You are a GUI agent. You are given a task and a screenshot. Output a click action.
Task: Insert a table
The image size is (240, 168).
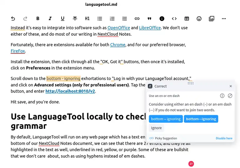click(x=187, y=18)
